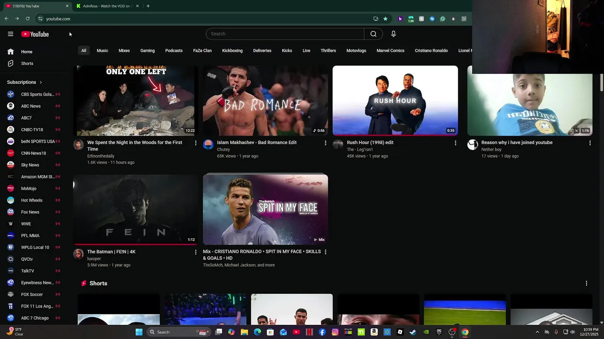Select the Kickboxing filter chip
The height and width of the screenshot is (339, 604).
[232, 50]
